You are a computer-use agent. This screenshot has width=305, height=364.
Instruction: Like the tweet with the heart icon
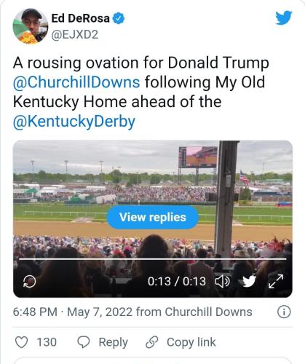click(21, 342)
